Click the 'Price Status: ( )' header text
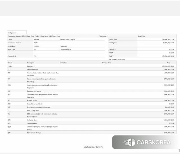This screenshot has width=180, height=154. [103, 36]
